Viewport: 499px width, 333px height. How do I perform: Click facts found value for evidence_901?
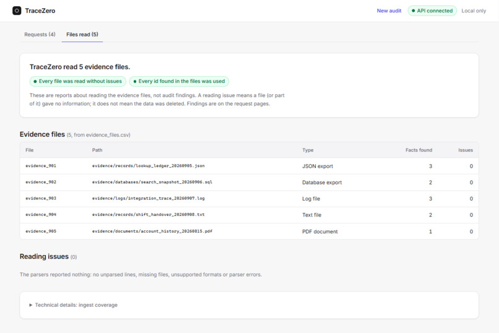click(x=430, y=166)
